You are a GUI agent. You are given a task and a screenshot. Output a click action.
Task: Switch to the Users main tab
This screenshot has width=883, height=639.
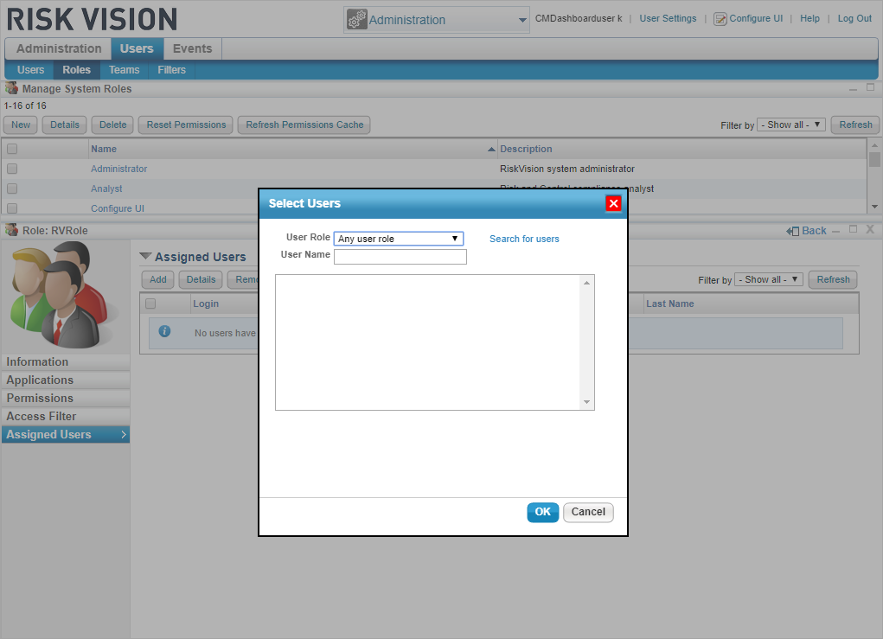(x=137, y=48)
